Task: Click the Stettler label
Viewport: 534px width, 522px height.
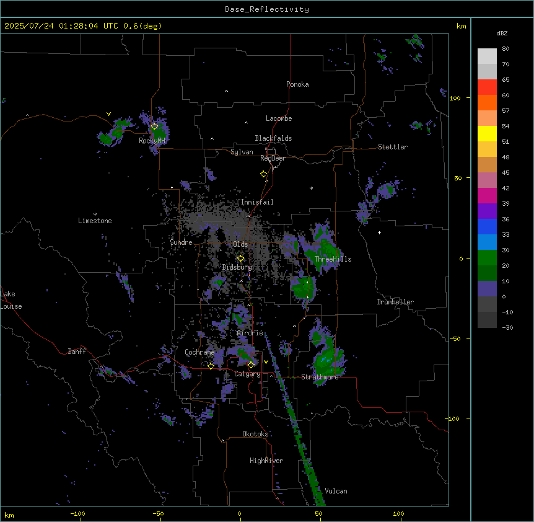Action: (393, 147)
